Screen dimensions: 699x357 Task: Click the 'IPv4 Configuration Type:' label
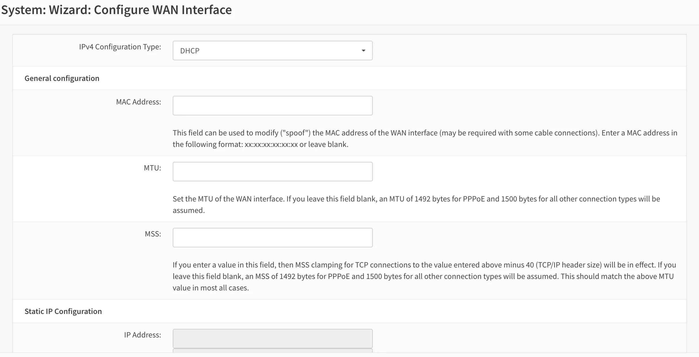120,47
